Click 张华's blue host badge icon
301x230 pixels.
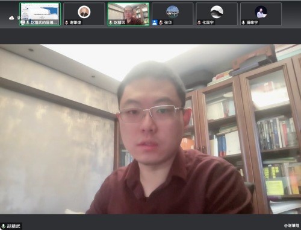[155, 22]
